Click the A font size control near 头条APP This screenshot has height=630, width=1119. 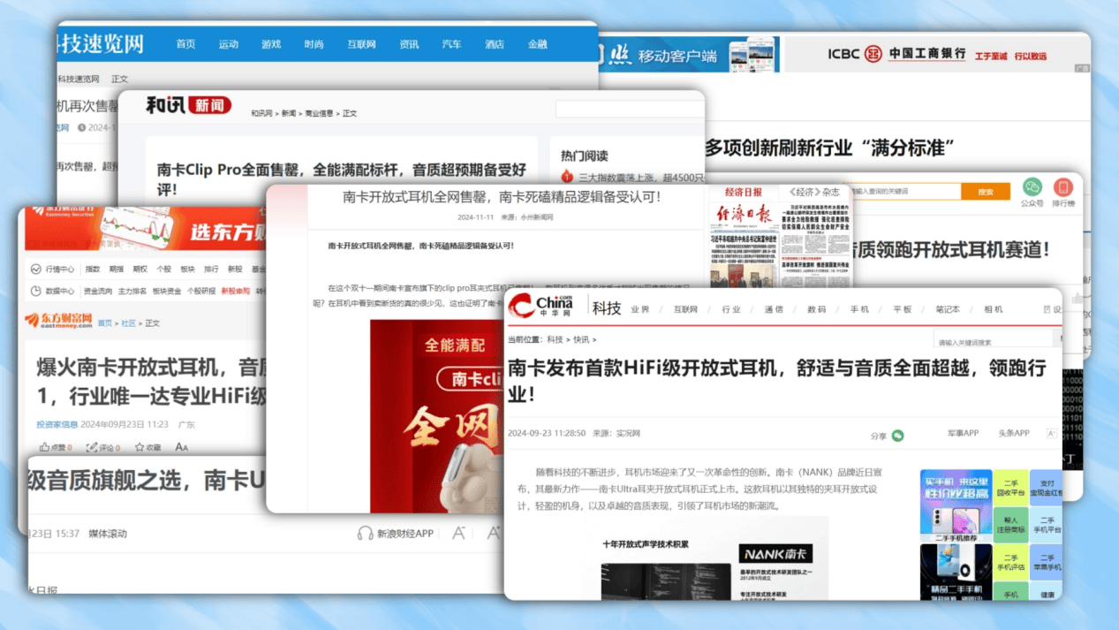coord(1051,434)
